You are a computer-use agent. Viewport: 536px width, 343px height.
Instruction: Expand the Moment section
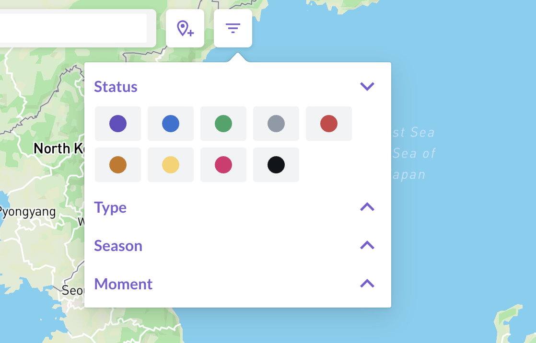[367, 284]
